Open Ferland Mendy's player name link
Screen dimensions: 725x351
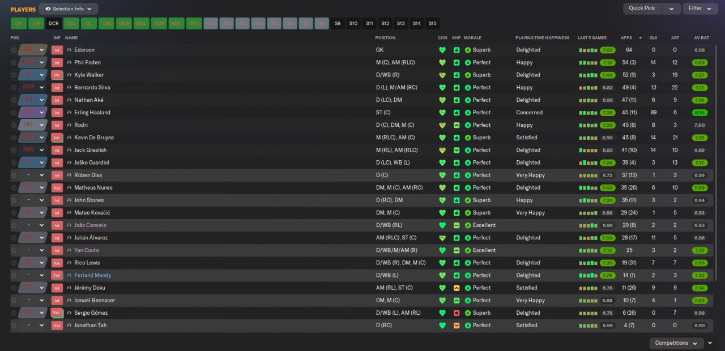tap(93, 275)
